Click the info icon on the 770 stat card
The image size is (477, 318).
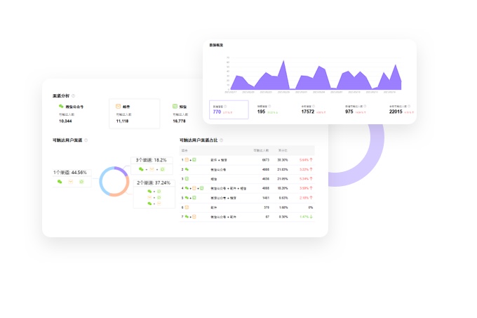point(226,106)
